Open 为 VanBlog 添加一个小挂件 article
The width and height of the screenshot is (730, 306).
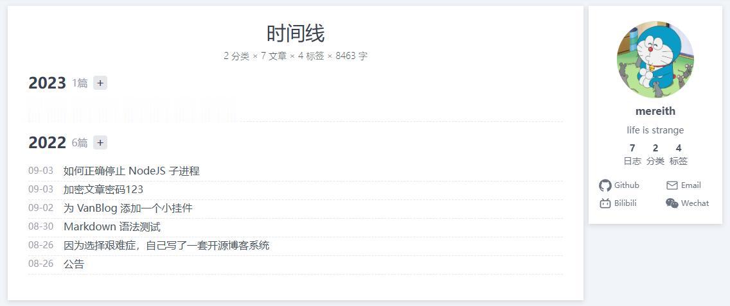127,208
